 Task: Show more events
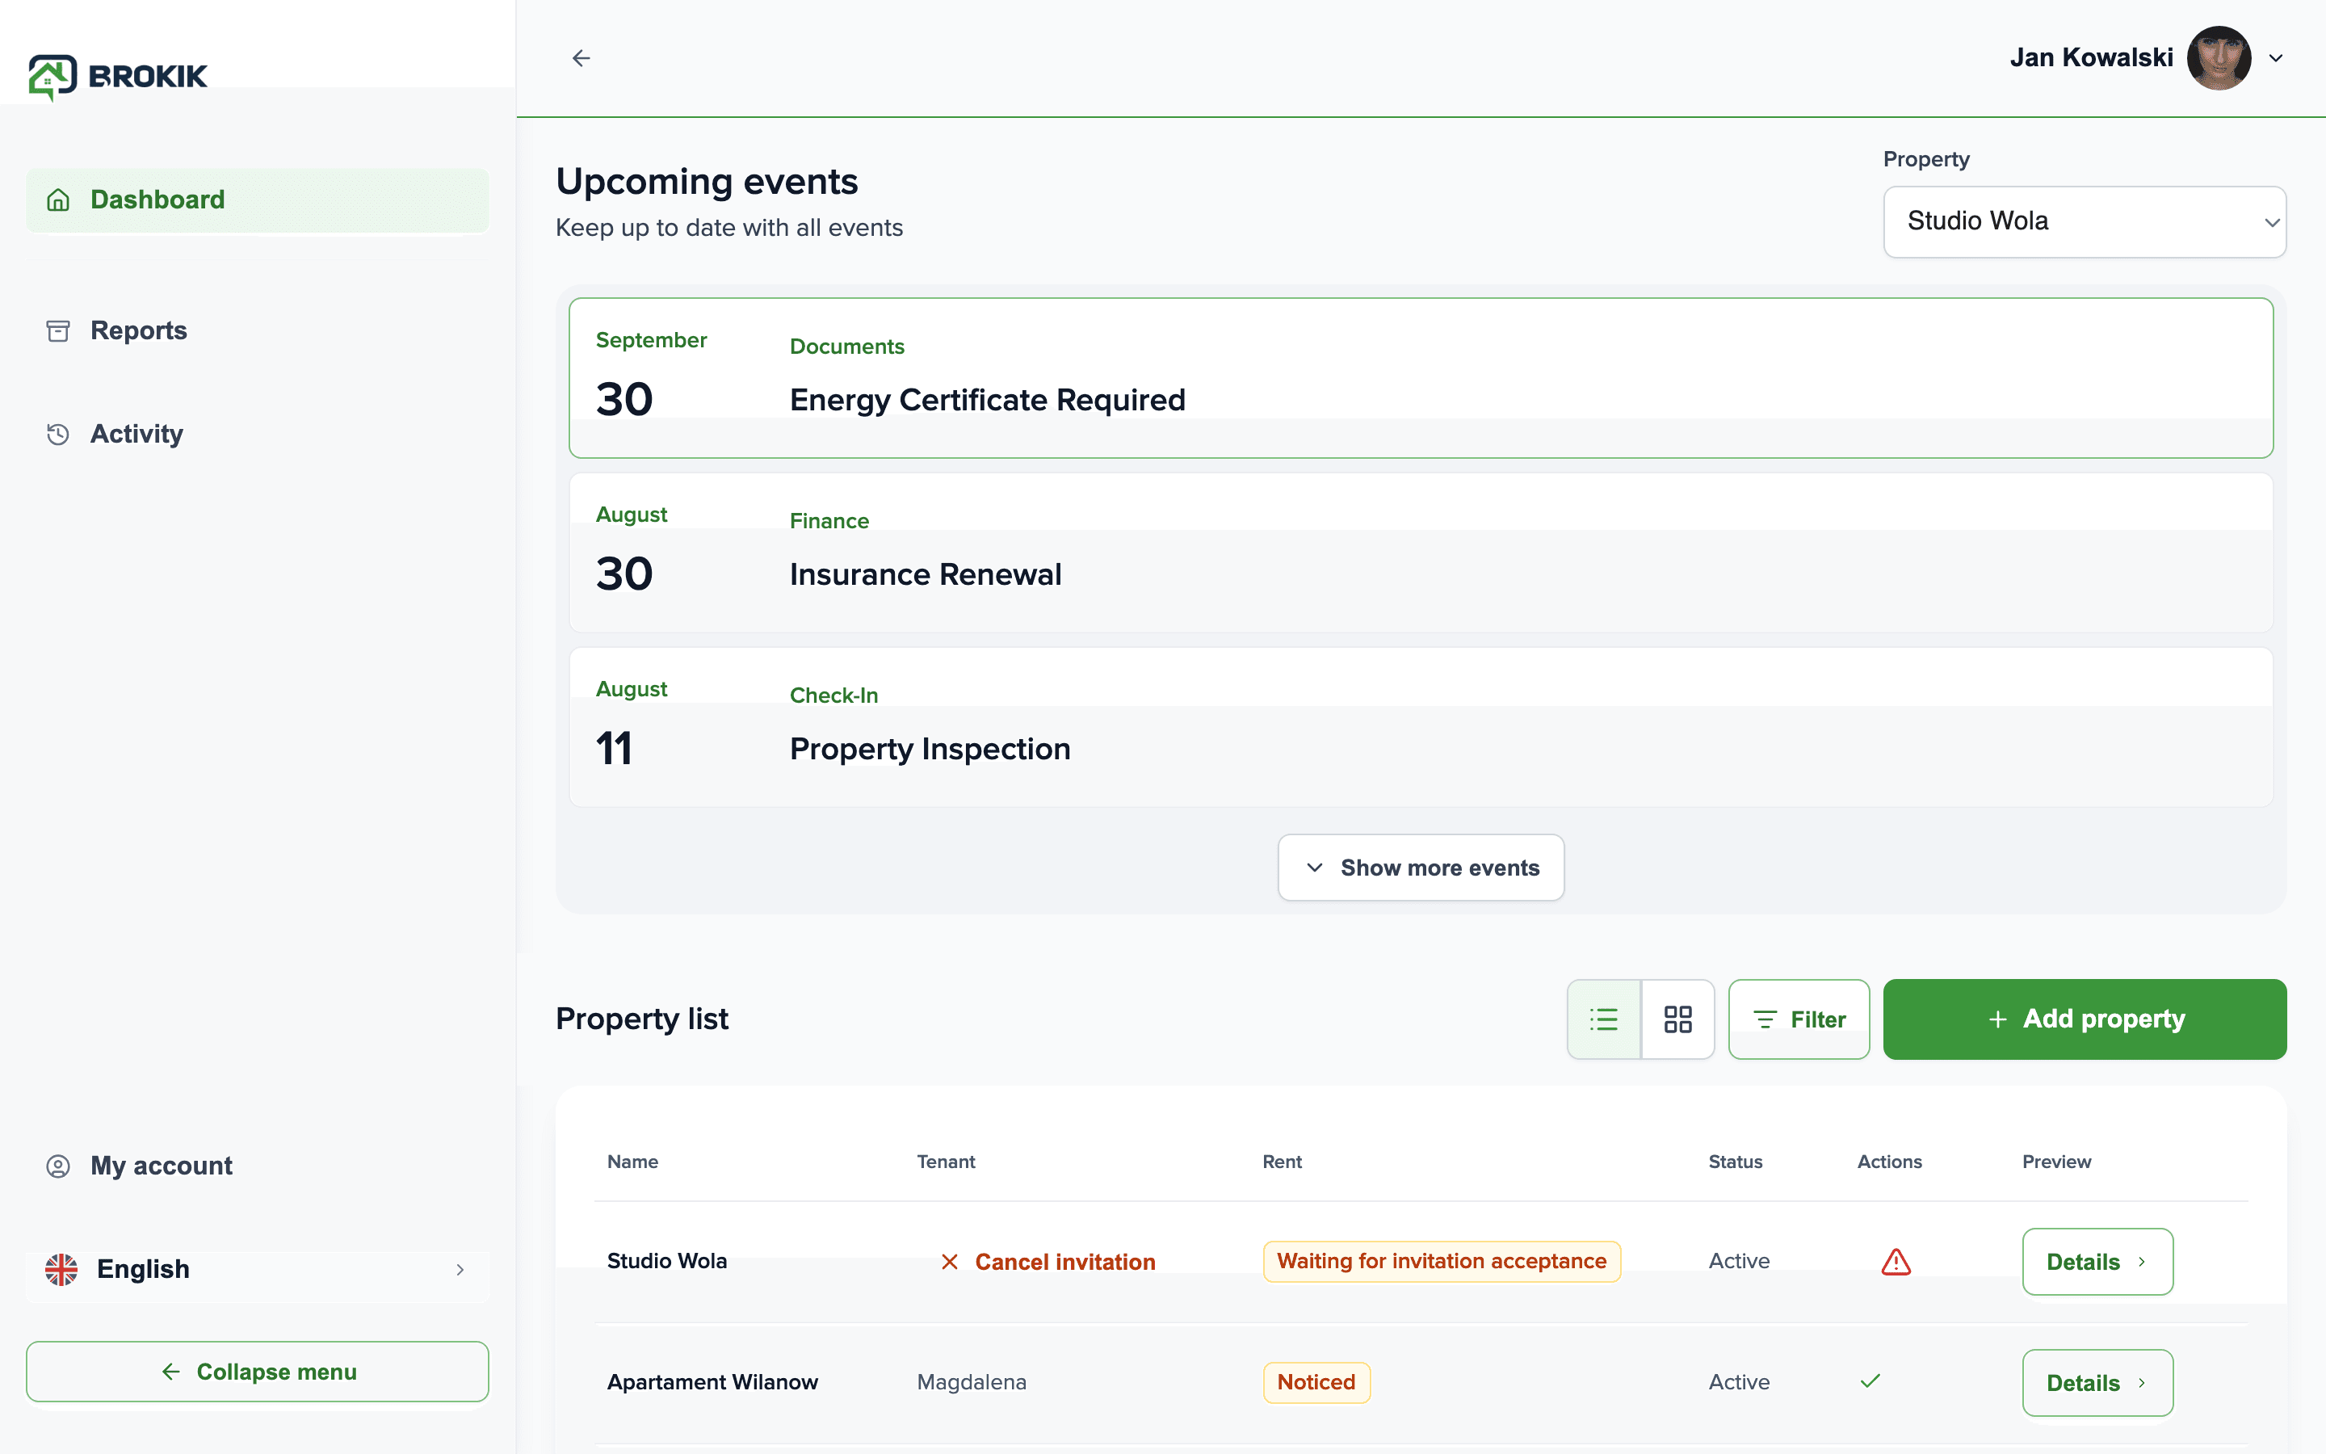point(1421,868)
